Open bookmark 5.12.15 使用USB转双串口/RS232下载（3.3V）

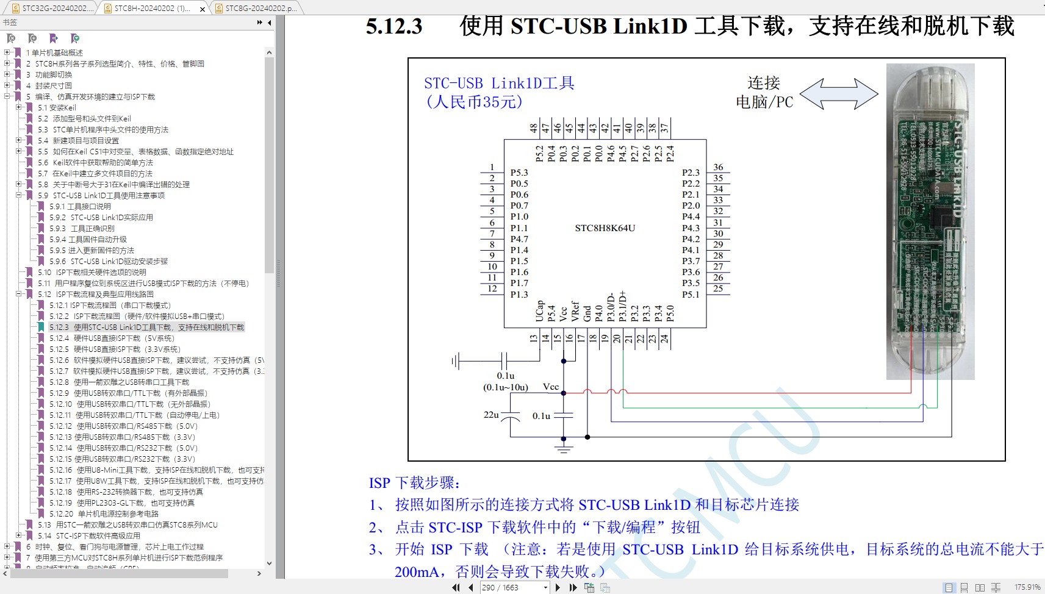[x=122, y=459]
